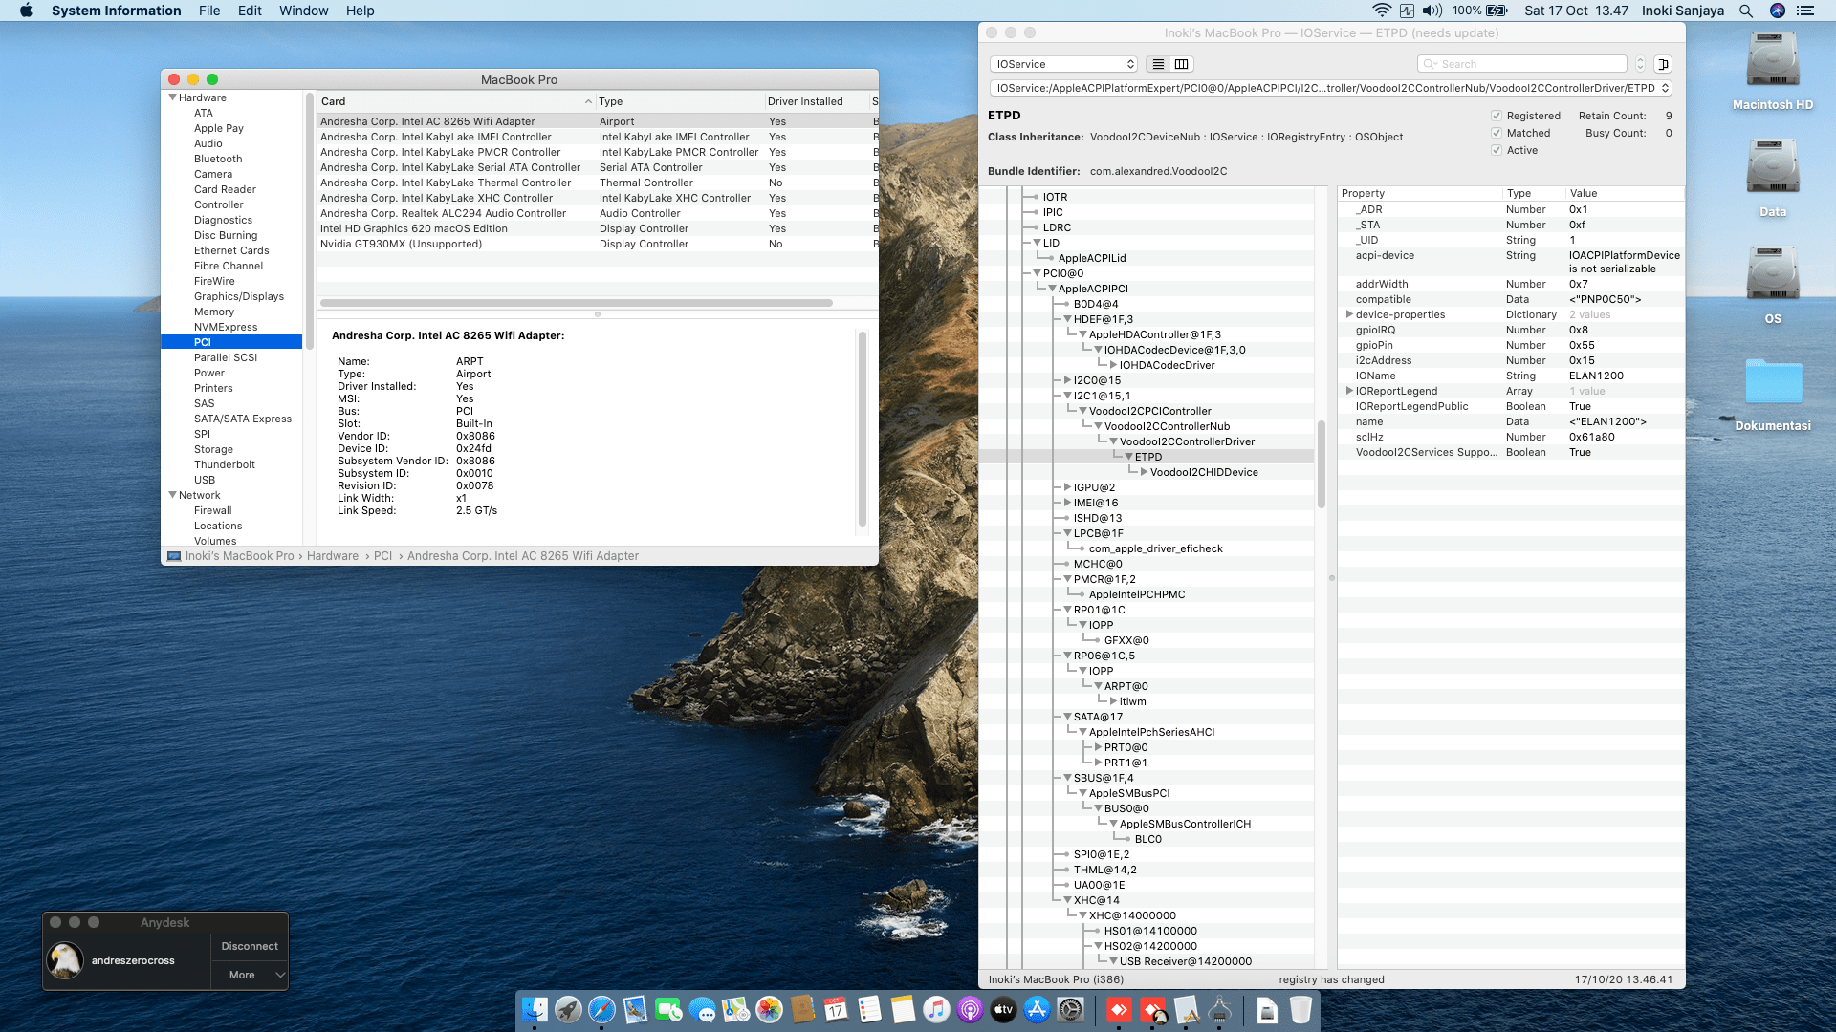1836x1032 pixels.
Task: Open Finder from the Dock
Action: [x=535, y=1009]
